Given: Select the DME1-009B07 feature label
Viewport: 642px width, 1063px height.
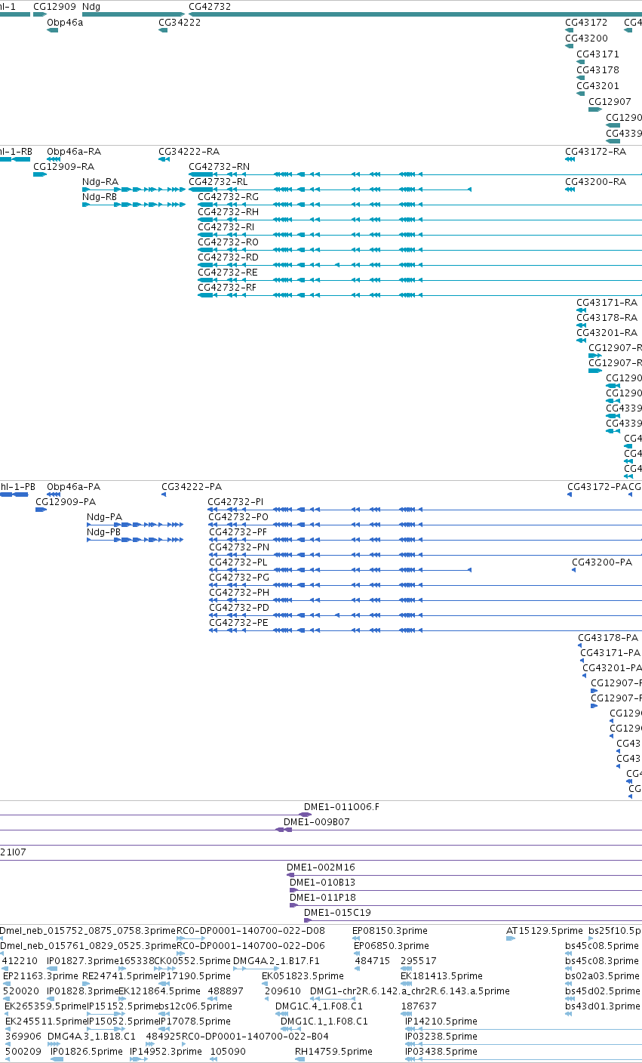Looking at the screenshot, I should click(317, 822).
